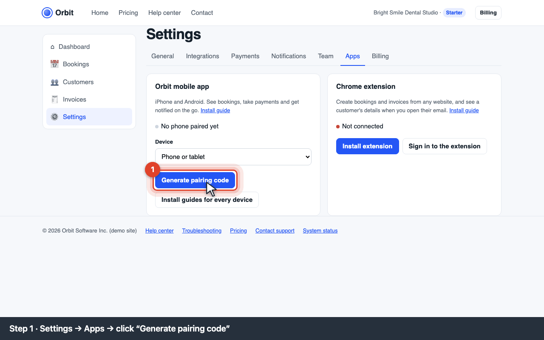Go to the Team tab
Viewport: 544px width, 340px height.
tap(326, 56)
